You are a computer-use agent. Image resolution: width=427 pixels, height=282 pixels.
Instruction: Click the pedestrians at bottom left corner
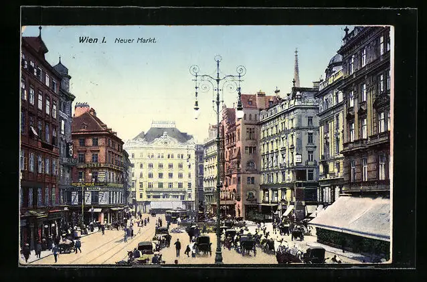40,251
